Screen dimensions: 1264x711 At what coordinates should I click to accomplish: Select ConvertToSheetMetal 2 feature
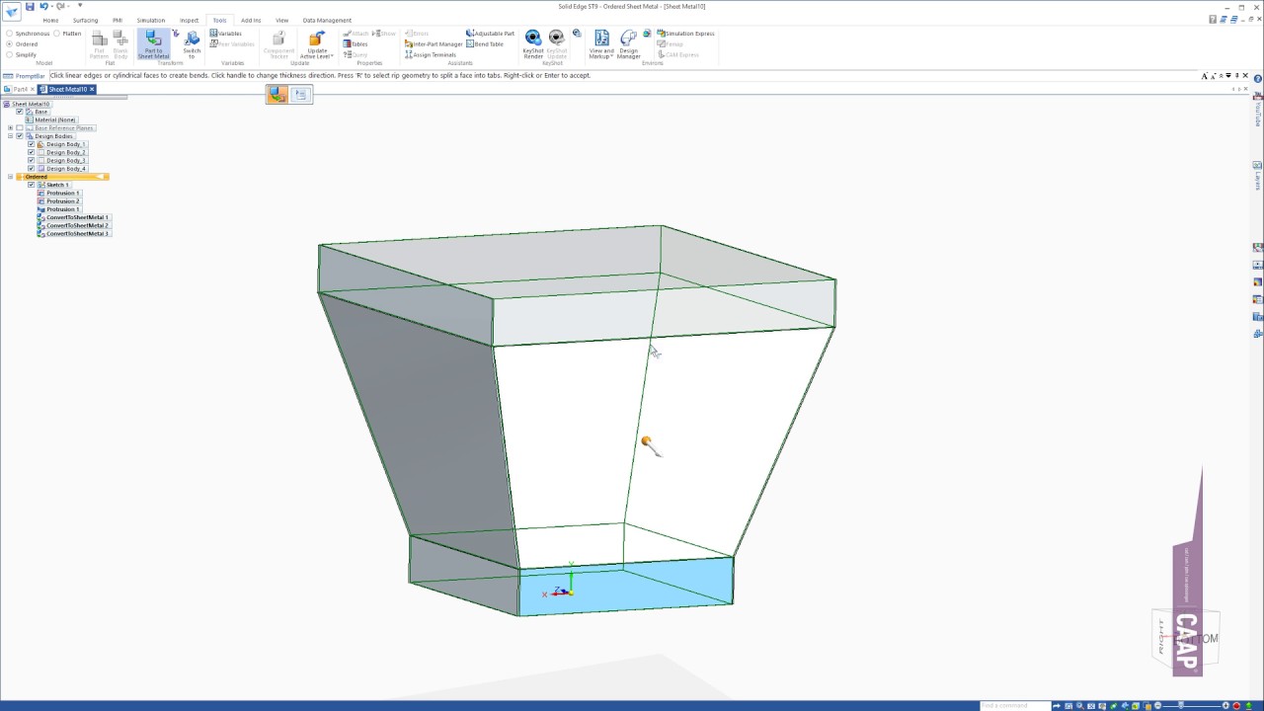[77, 225]
